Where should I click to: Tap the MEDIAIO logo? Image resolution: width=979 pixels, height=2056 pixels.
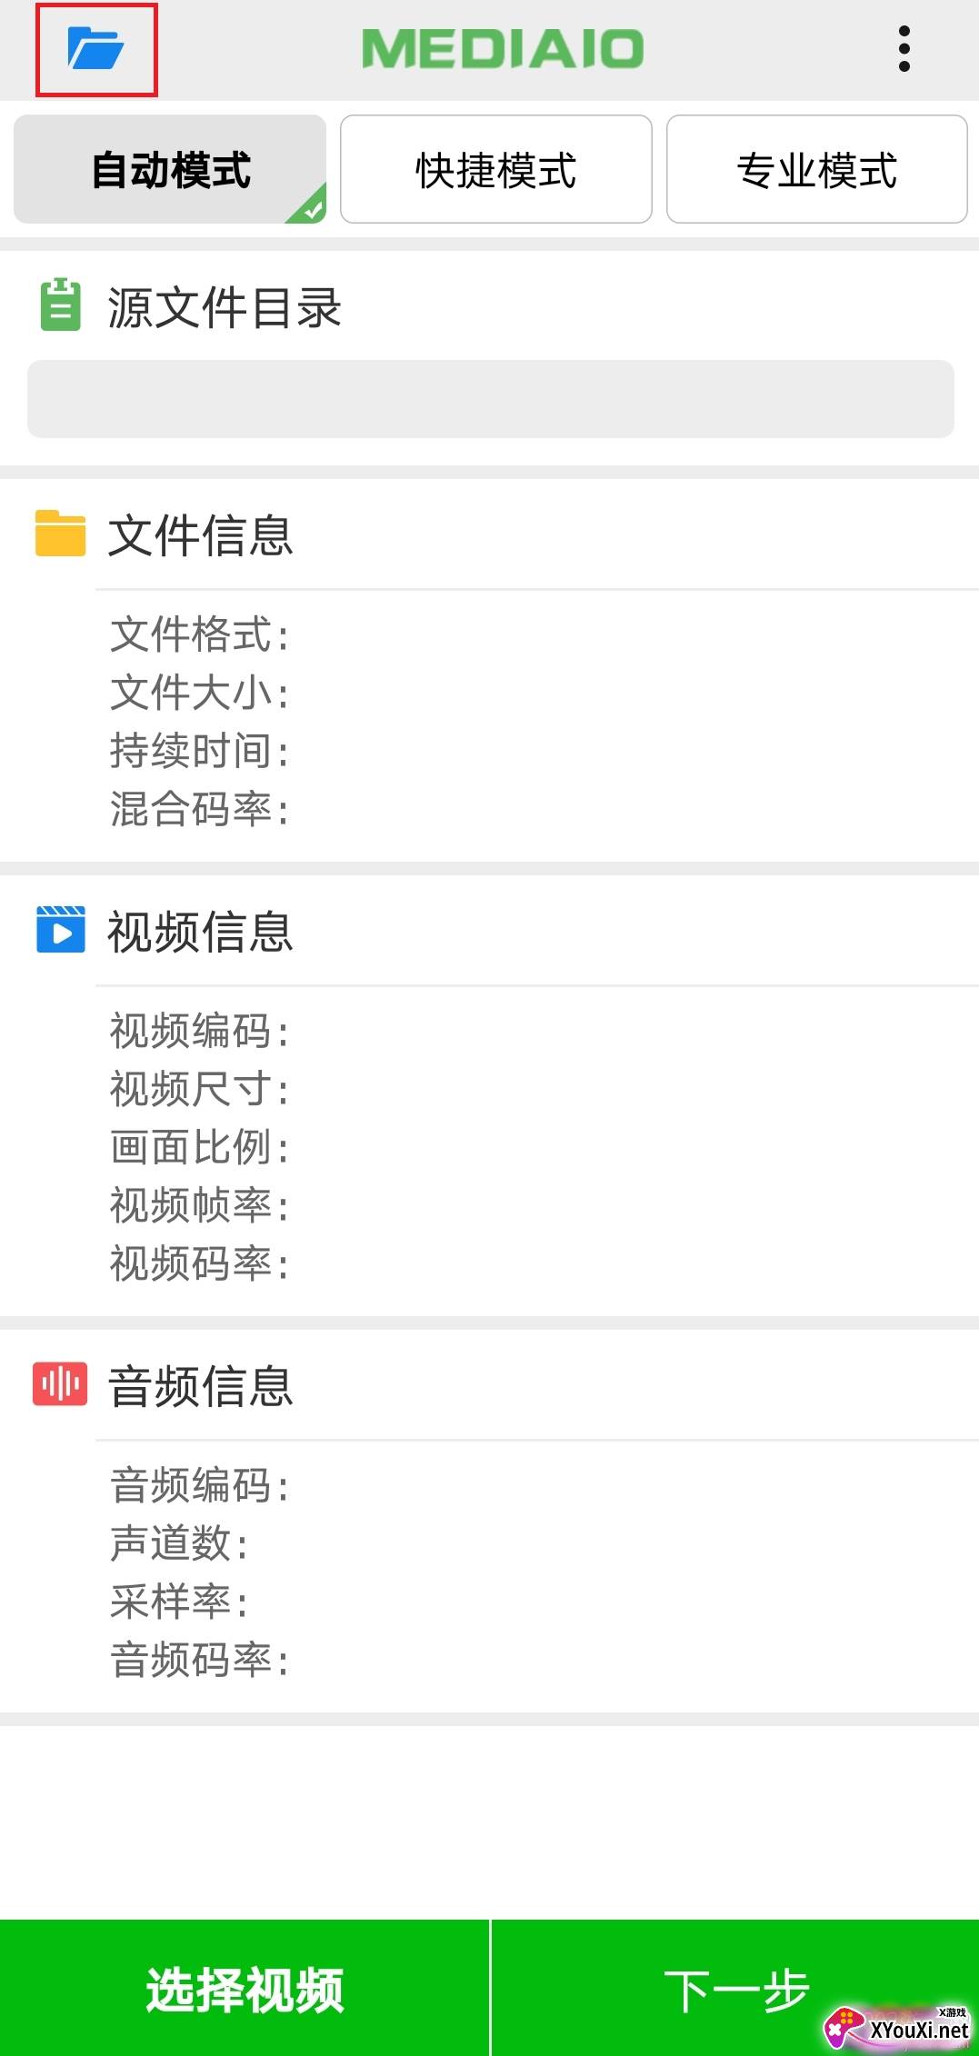tap(503, 49)
